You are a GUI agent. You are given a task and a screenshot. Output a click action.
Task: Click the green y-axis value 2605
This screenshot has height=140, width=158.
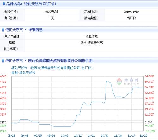tap(3, 131)
